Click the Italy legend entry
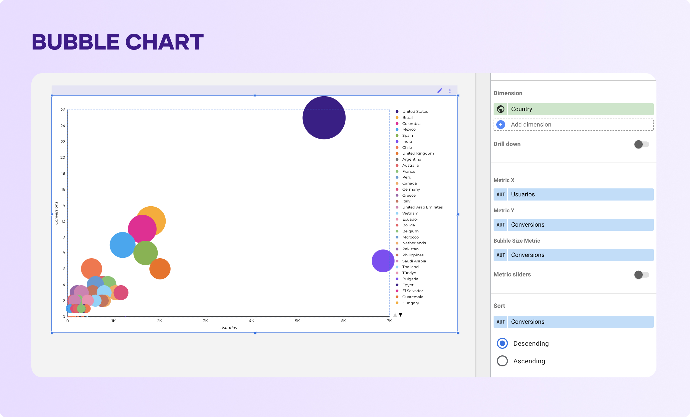 coord(403,201)
